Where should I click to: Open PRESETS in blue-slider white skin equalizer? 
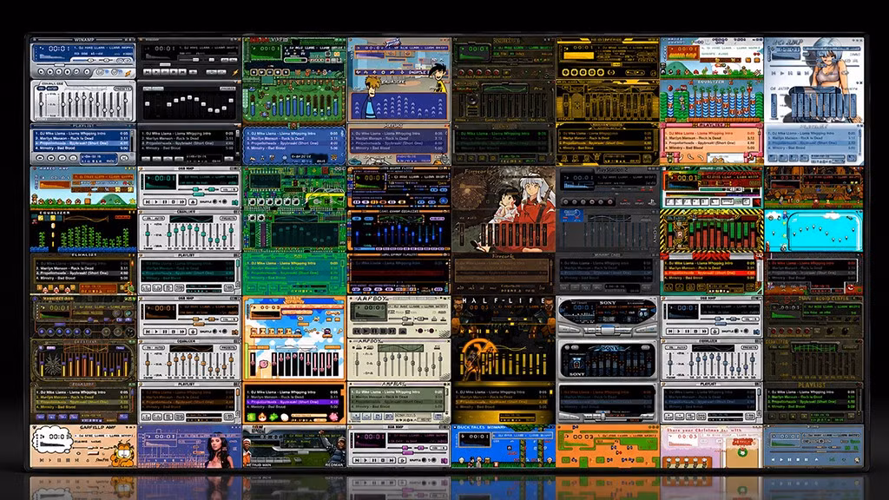749,347
